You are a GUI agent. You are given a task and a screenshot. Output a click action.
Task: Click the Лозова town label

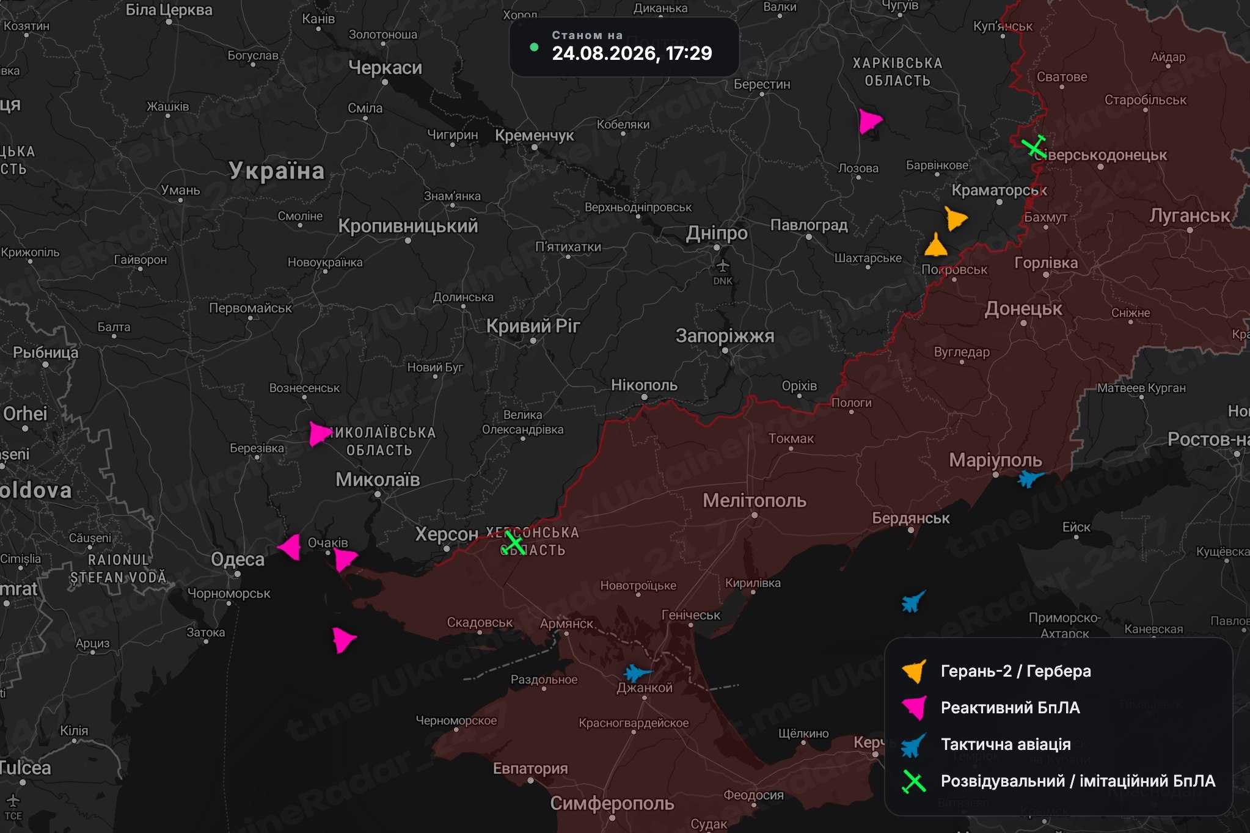[x=858, y=169]
